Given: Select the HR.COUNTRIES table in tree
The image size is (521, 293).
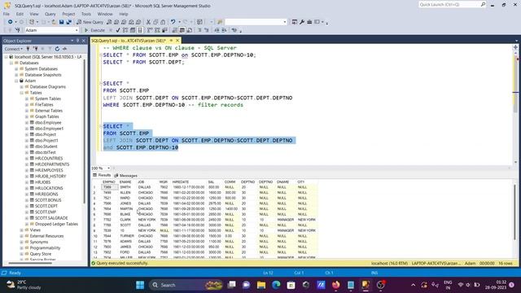Looking at the screenshot, I should (x=49, y=159).
